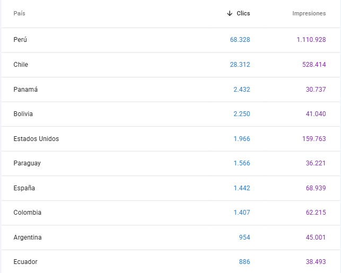This screenshot has width=341, height=273.
Task: Click the 38.493 impressions value
Action: tap(316, 262)
